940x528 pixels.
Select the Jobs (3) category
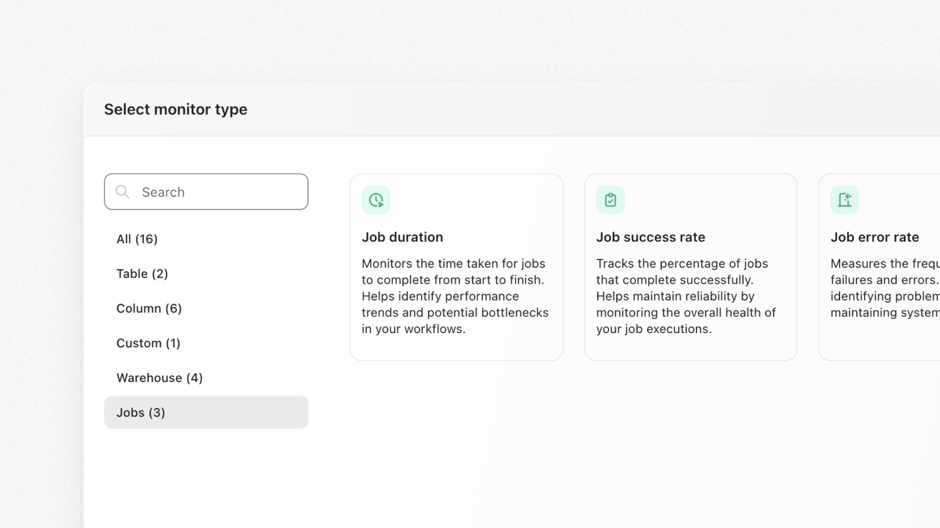pyautogui.click(x=141, y=413)
